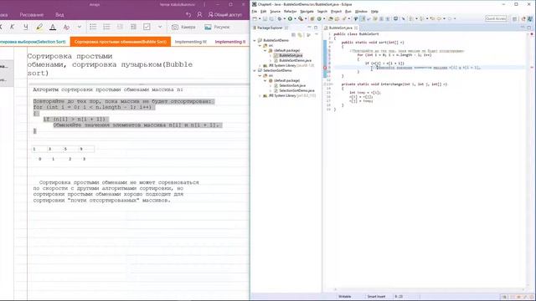The image size is (536, 301).
Task: Open the Рисование ribbon tab
Action: [x=32, y=15]
